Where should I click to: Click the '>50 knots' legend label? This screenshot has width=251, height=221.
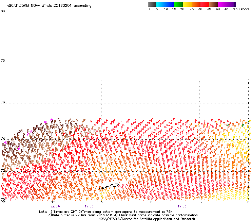pos(241,9)
